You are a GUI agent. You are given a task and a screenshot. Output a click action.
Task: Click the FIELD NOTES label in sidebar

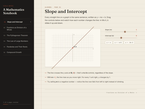pos(8,6)
